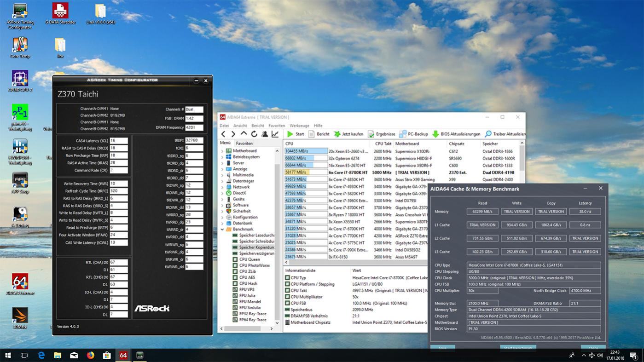Open the APP Shop desktop icon
The width and height of the screenshot is (644, 362).
(20, 183)
